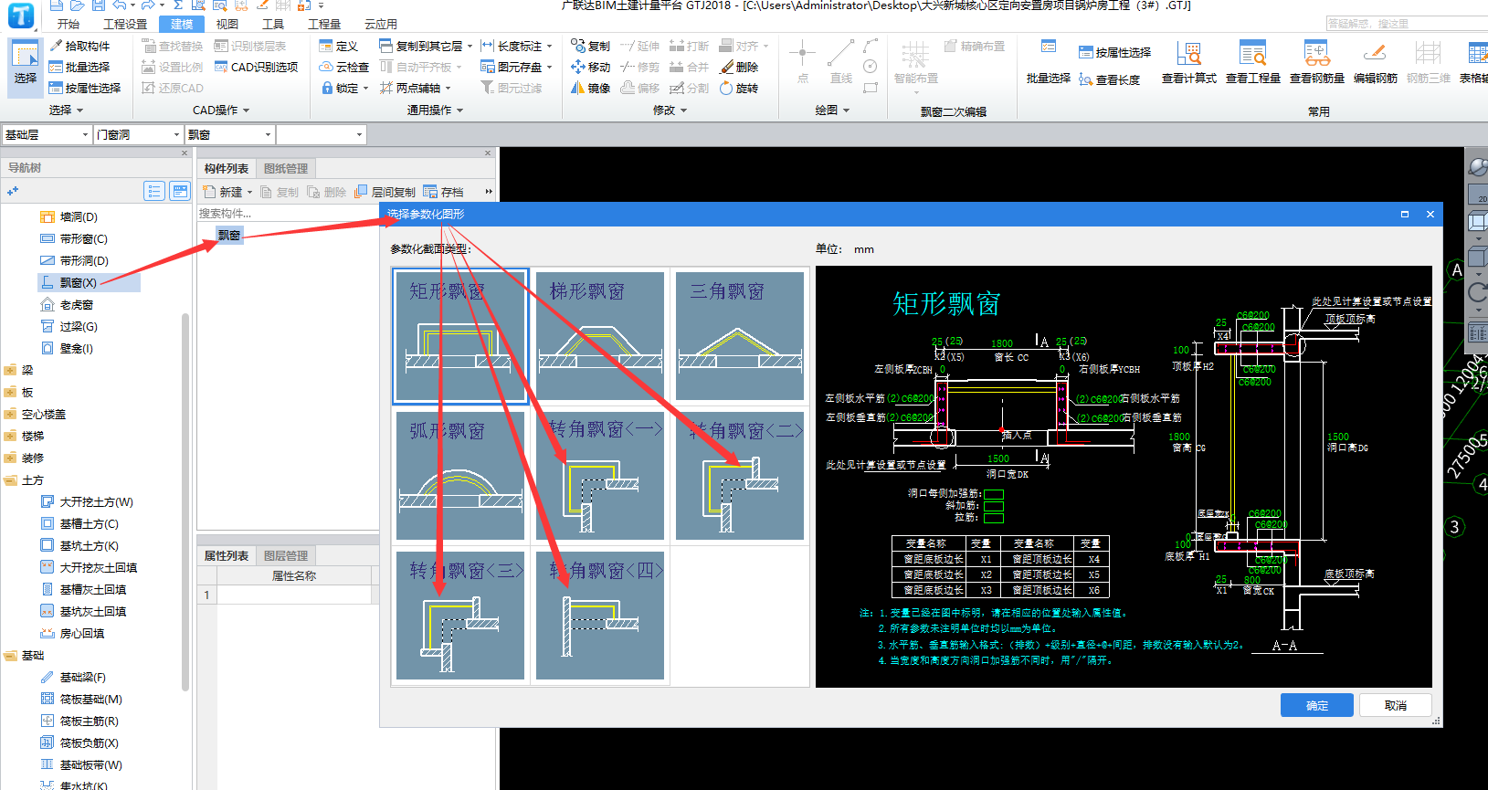1488x790 pixels.
Task: Expand the 复制到其它层 dropdown
Action: click(x=470, y=46)
